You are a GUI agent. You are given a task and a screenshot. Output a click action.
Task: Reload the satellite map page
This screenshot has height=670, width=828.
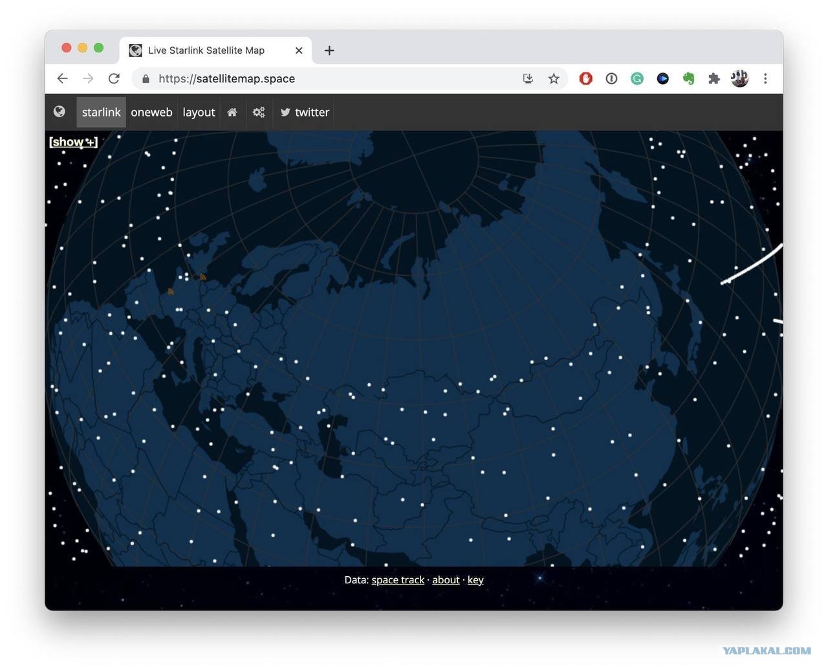[x=114, y=78]
